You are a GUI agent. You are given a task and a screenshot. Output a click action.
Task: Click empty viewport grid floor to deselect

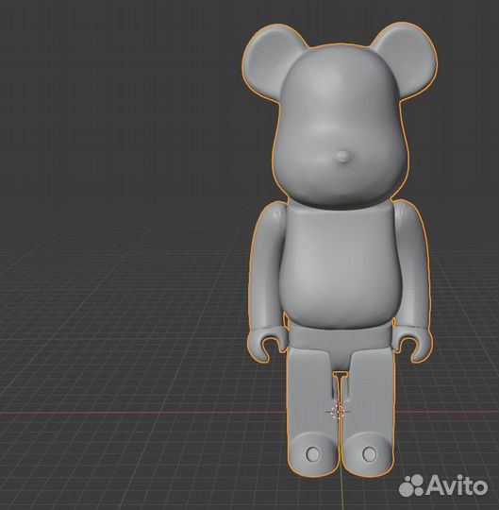click(130, 325)
